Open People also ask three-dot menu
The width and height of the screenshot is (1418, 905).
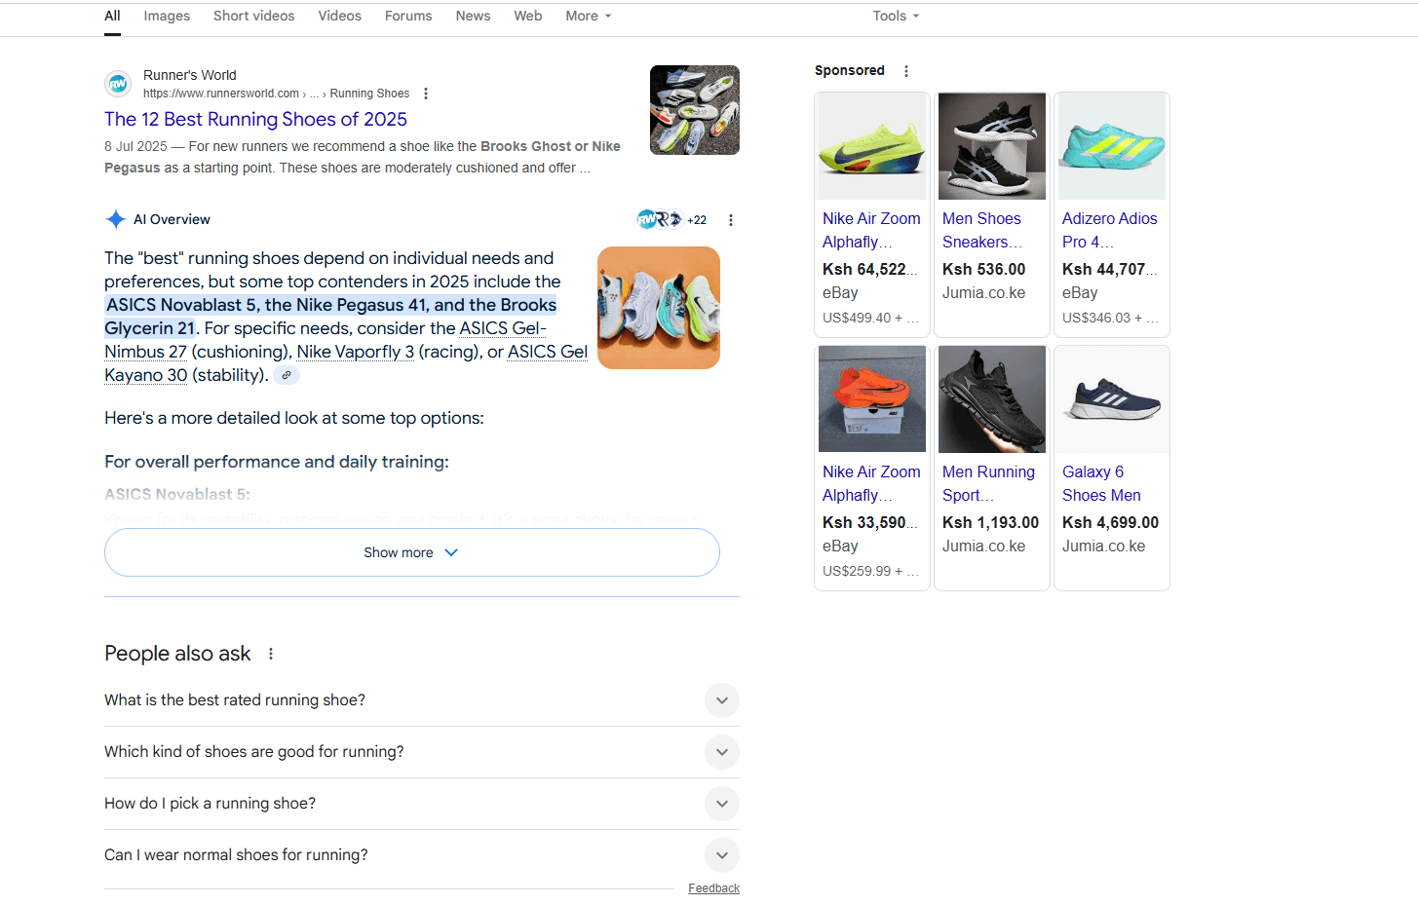tap(271, 654)
